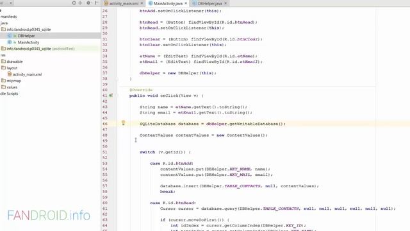Click the scroll-from-source target icon in project panel
410x231 pixels.
pos(74,3)
